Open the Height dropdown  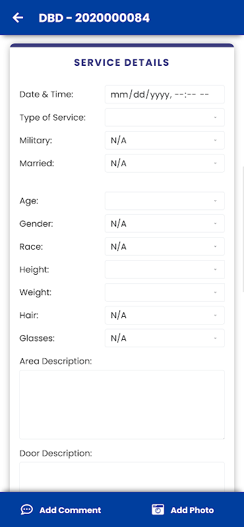(165, 269)
